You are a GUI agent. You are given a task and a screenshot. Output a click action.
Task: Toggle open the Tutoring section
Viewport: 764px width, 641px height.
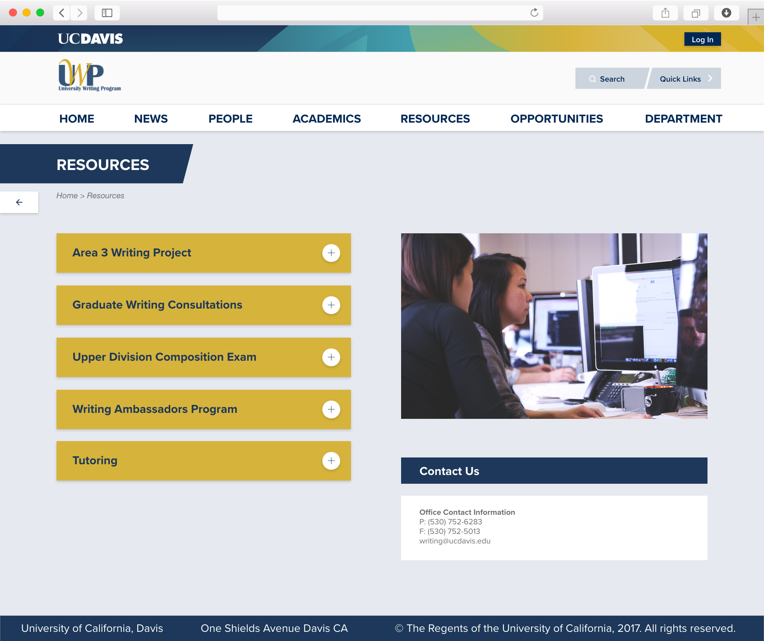(x=331, y=460)
